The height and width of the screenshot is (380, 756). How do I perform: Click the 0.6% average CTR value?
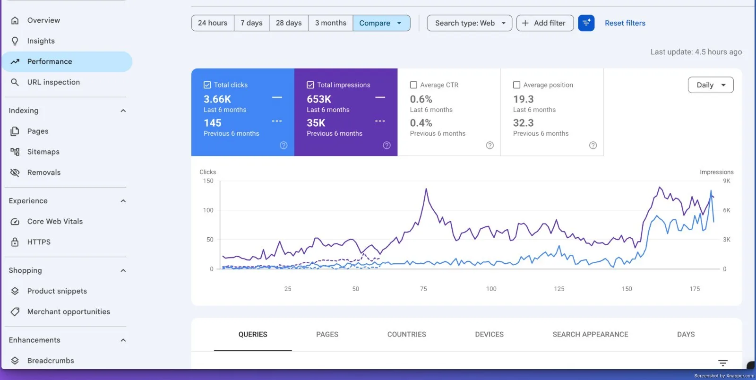[421, 99]
